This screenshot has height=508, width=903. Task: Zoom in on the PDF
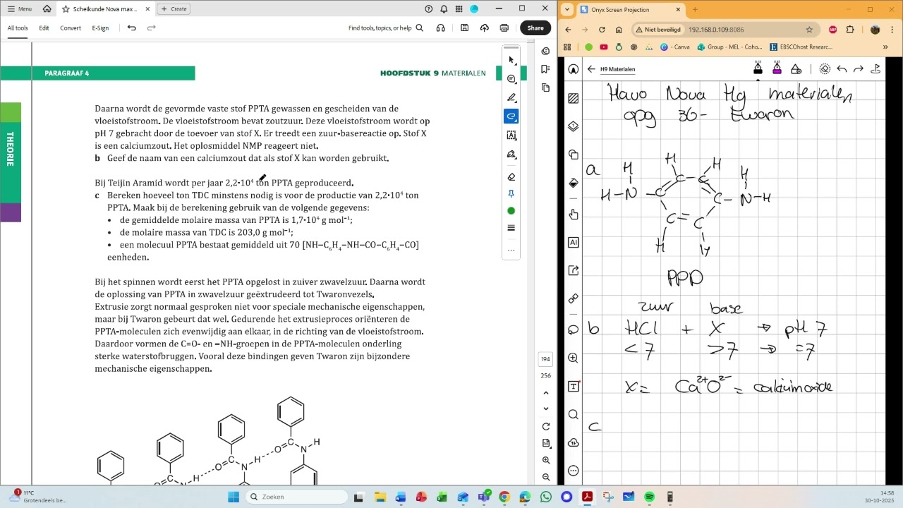pyautogui.click(x=545, y=460)
